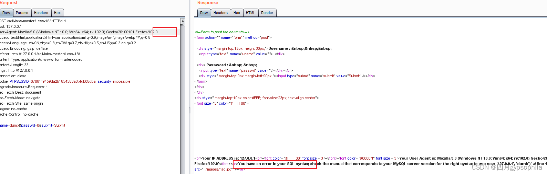Viewport: 547px width, 174px height.
Task: Open the Request Params tab
Action: tap(22, 13)
